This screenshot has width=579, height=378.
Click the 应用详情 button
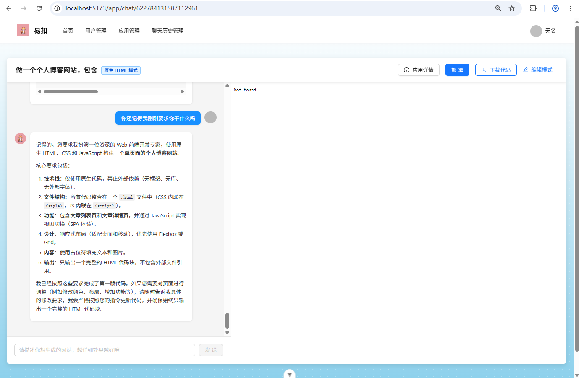coord(419,70)
